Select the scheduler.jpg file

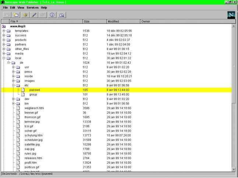pos(33,140)
